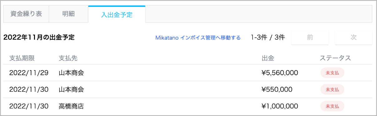Screen dimensions: 377x116
Task: Click the 1-3件 / 3件 record count
Action: (268, 38)
